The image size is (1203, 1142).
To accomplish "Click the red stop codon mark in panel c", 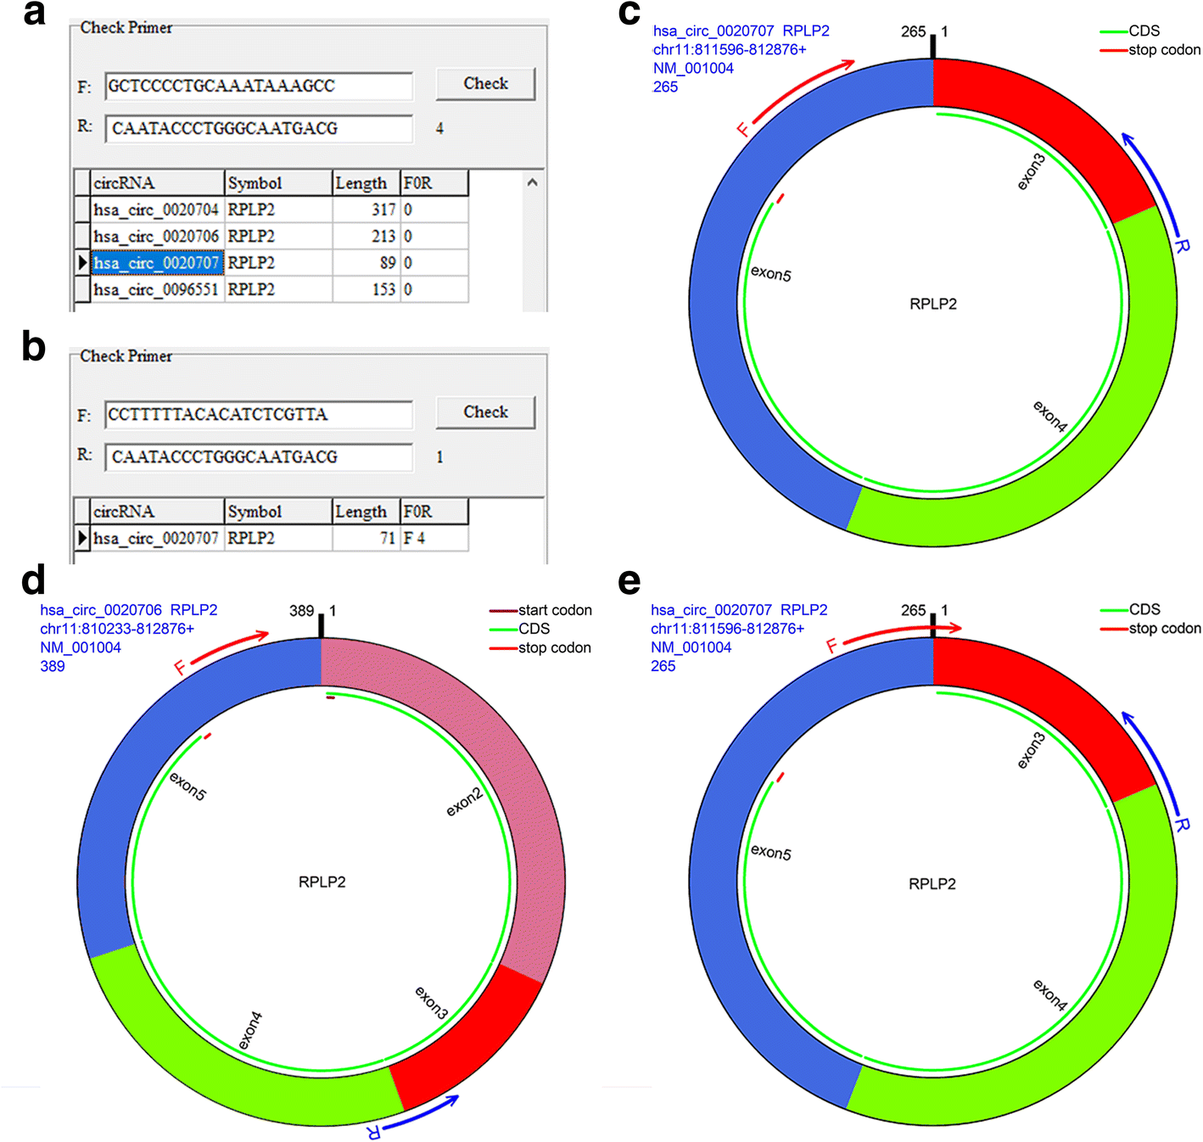I will coord(781,199).
